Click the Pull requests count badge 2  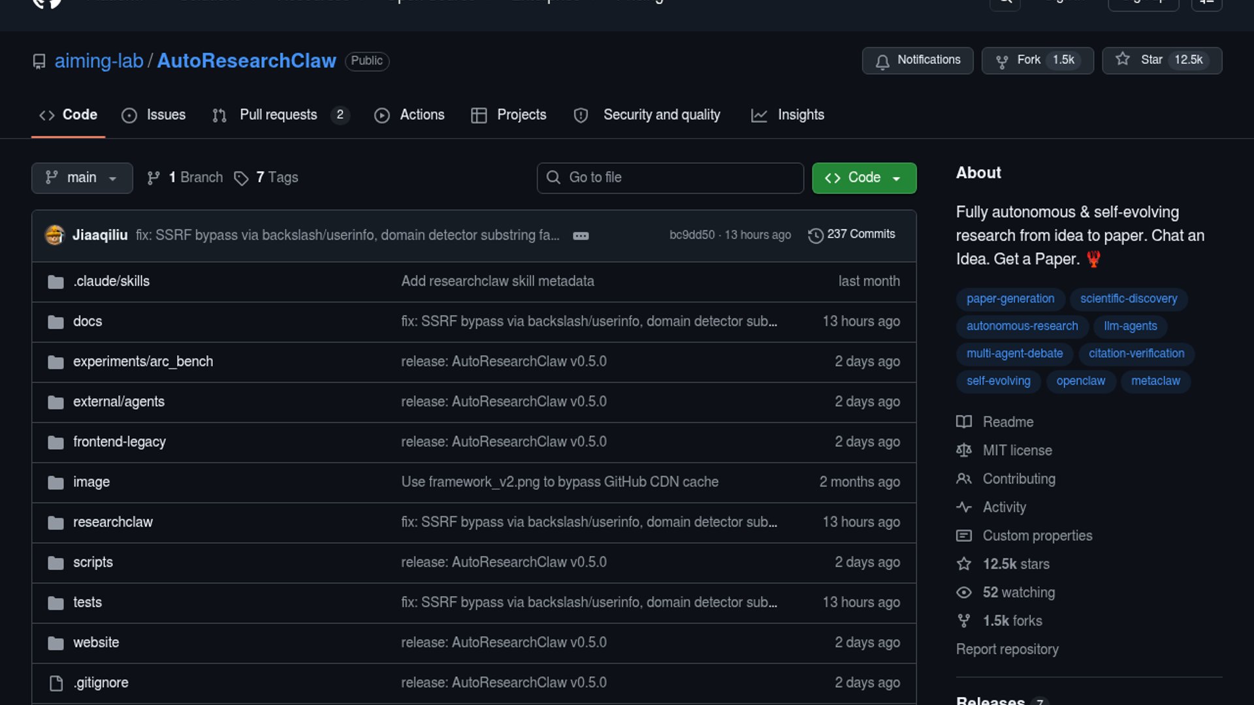340,115
